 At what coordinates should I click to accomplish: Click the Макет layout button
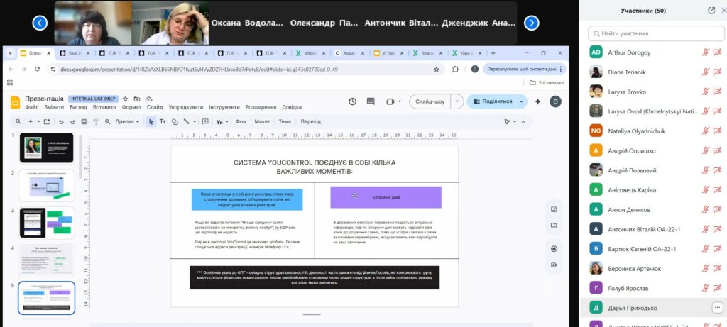click(x=262, y=121)
